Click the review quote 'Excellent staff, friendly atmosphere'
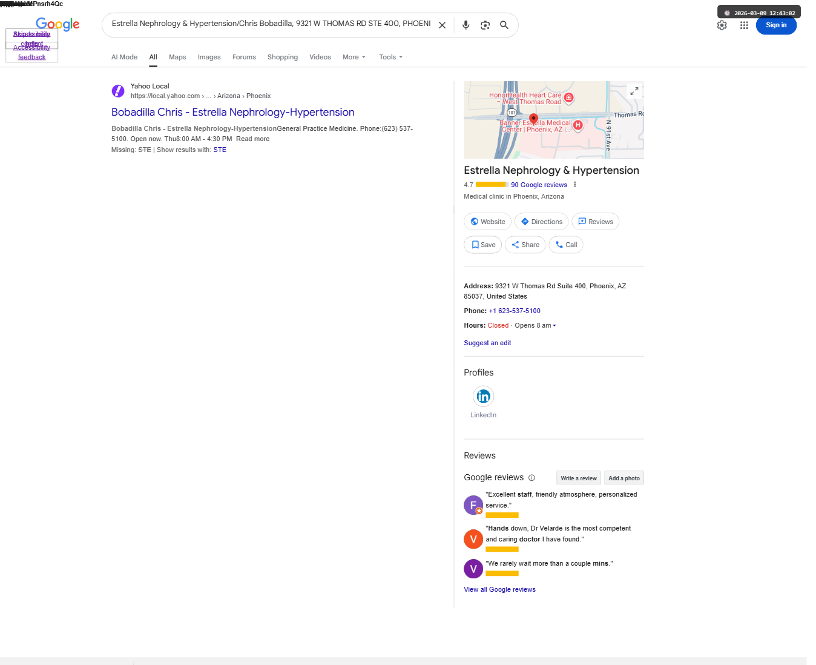Viewport: 816px width, 665px height. click(x=561, y=500)
